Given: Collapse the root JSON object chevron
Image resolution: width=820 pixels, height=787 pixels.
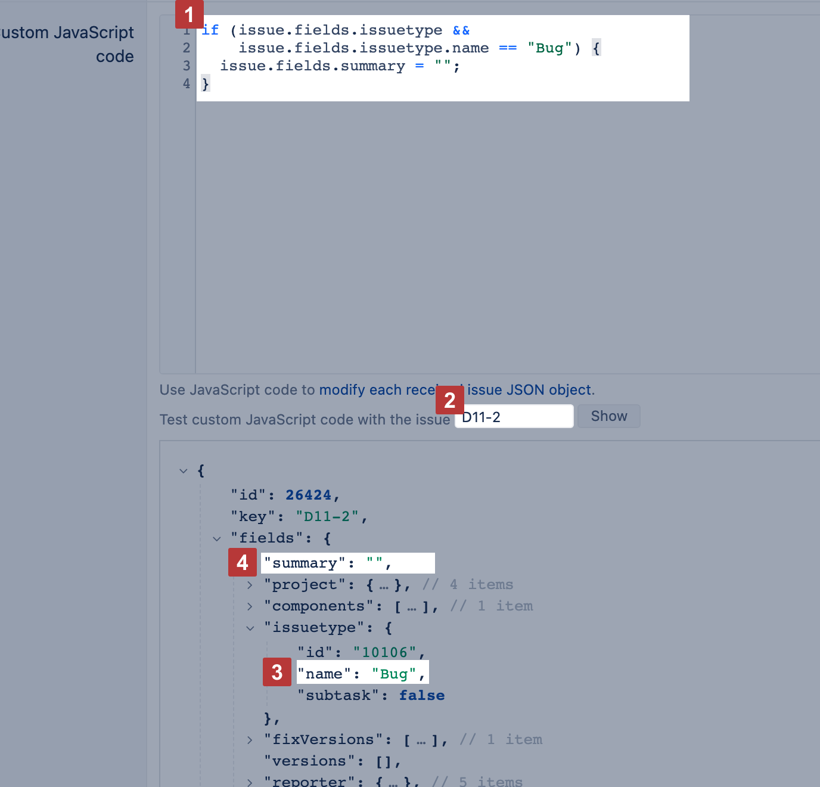Looking at the screenshot, I should [x=184, y=470].
